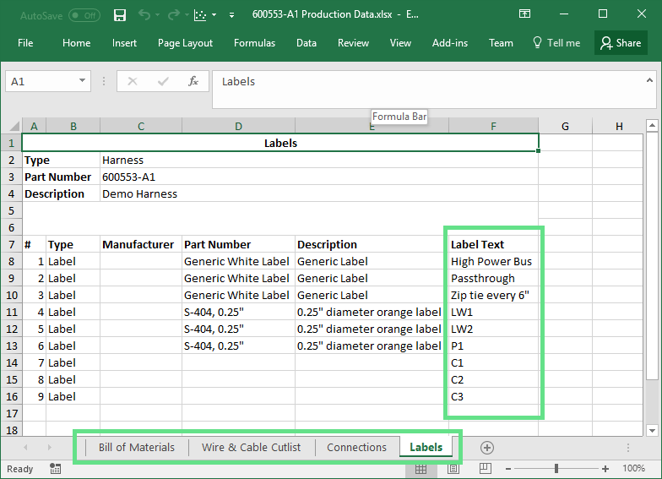Open the File menu
The image size is (662, 479).
pyautogui.click(x=25, y=43)
